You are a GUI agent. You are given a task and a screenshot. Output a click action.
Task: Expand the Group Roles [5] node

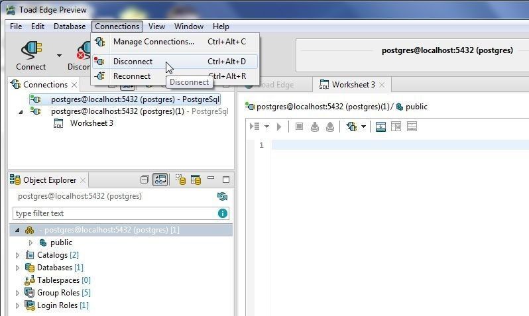[17, 293]
